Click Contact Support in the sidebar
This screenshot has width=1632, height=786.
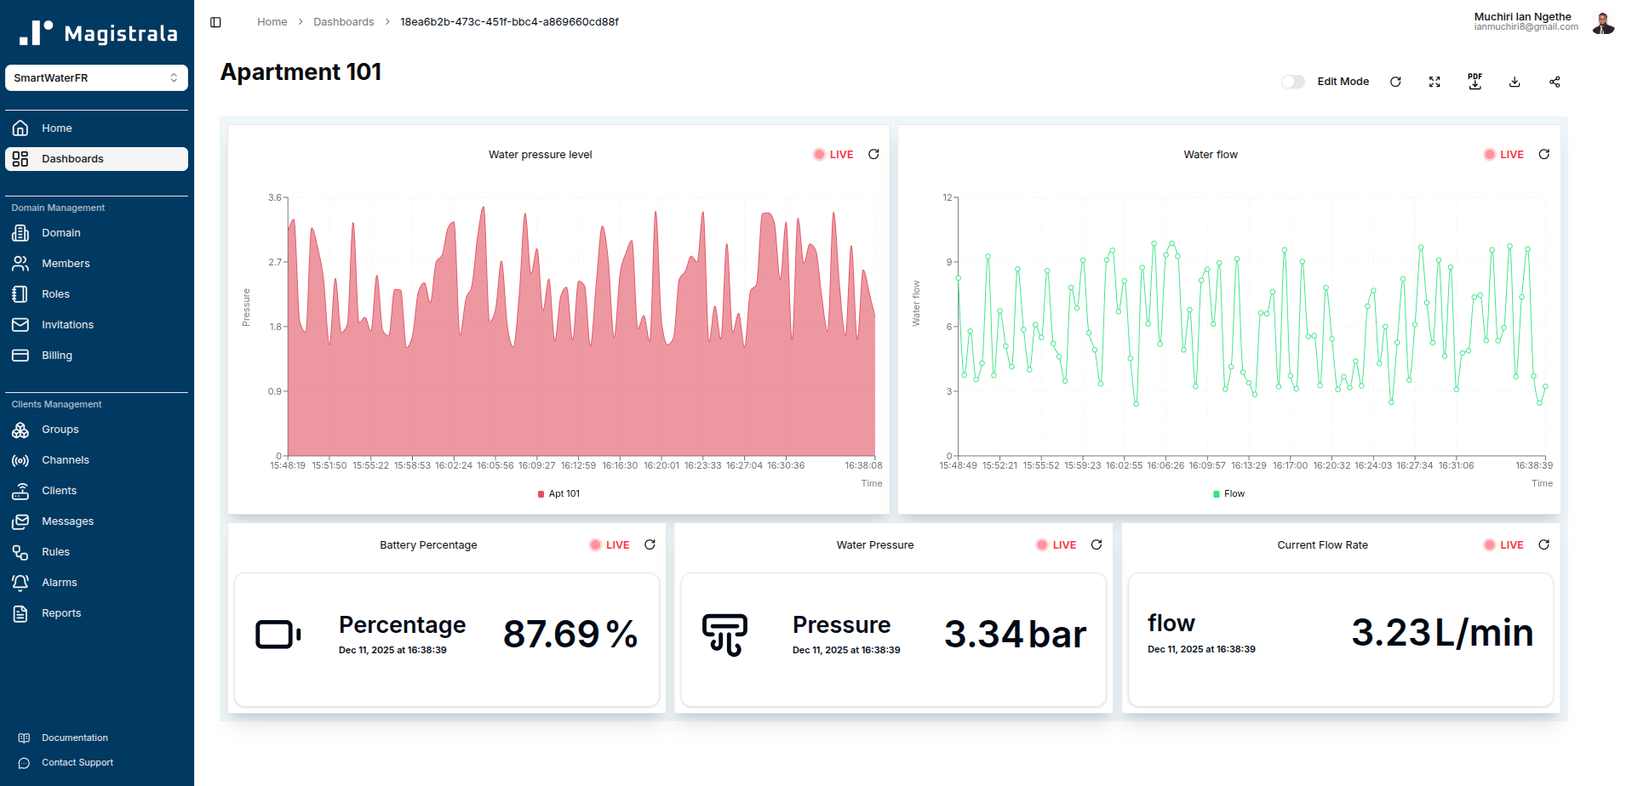click(x=76, y=762)
